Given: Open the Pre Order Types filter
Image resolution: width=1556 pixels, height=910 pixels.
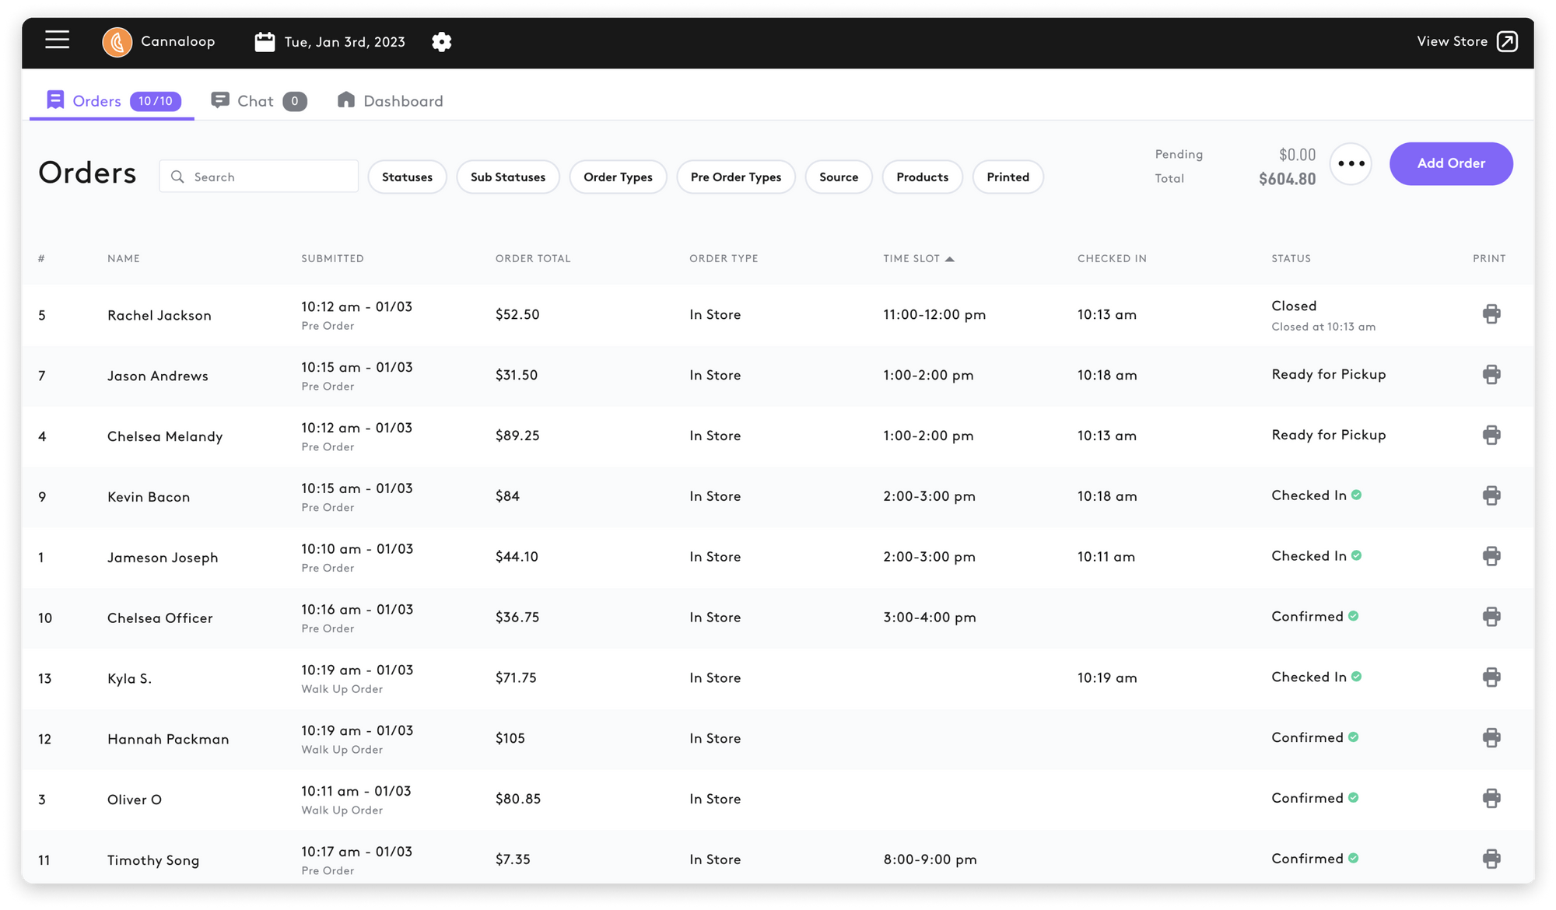Looking at the screenshot, I should (x=735, y=177).
